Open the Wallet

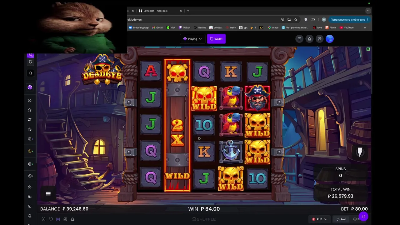click(216, 39)
